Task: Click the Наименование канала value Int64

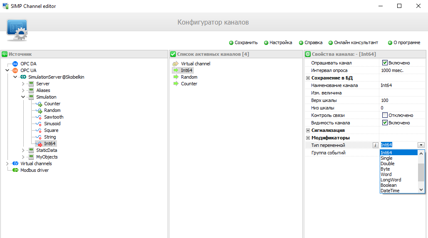Action: click(386, 85)
